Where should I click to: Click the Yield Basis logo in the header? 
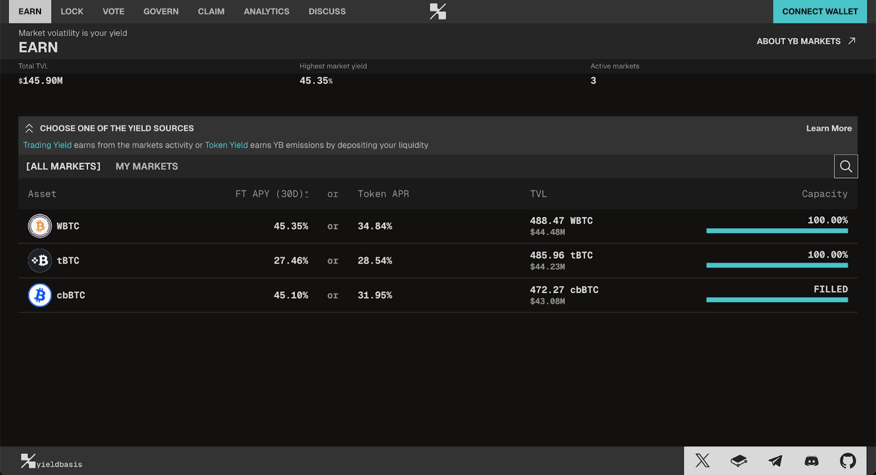437,12
